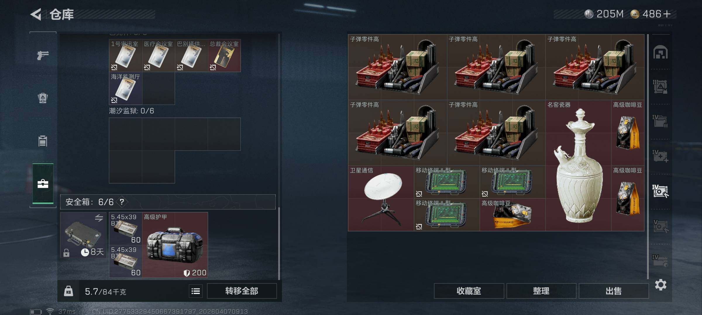Click 整理 to sort the stash
This screenshot has width=702, height=315.
(x=541, y=291)
